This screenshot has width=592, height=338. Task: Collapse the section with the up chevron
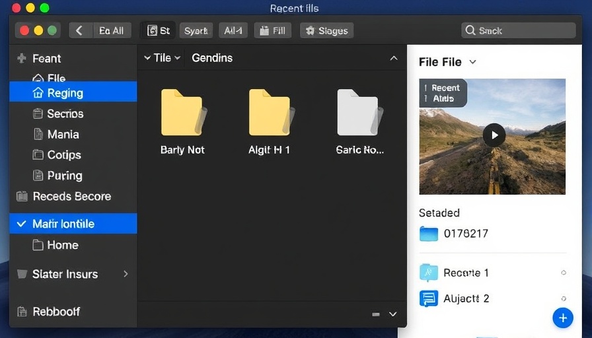click(x=393, y=58)
